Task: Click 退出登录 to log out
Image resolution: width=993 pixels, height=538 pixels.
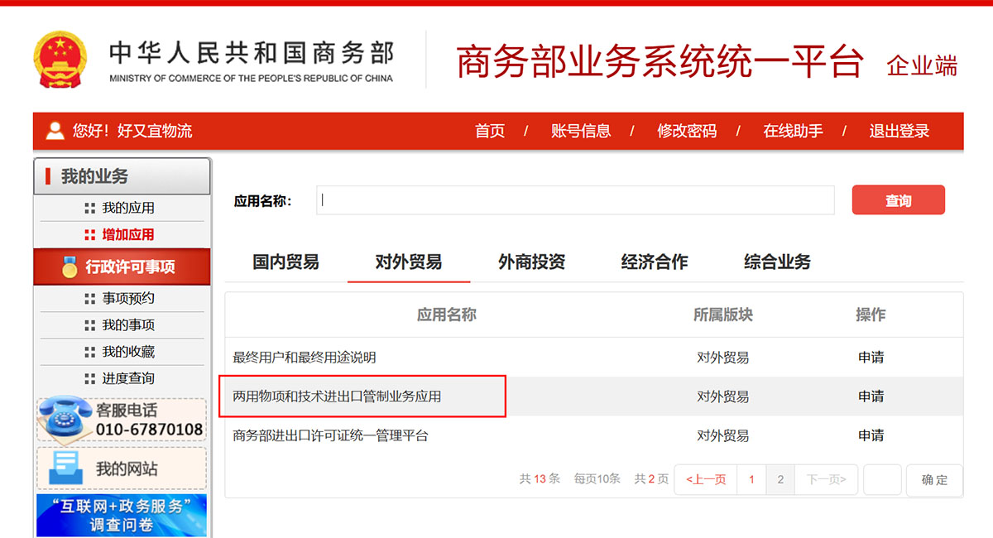Action: pyautogui.click(x=899, y=131)
